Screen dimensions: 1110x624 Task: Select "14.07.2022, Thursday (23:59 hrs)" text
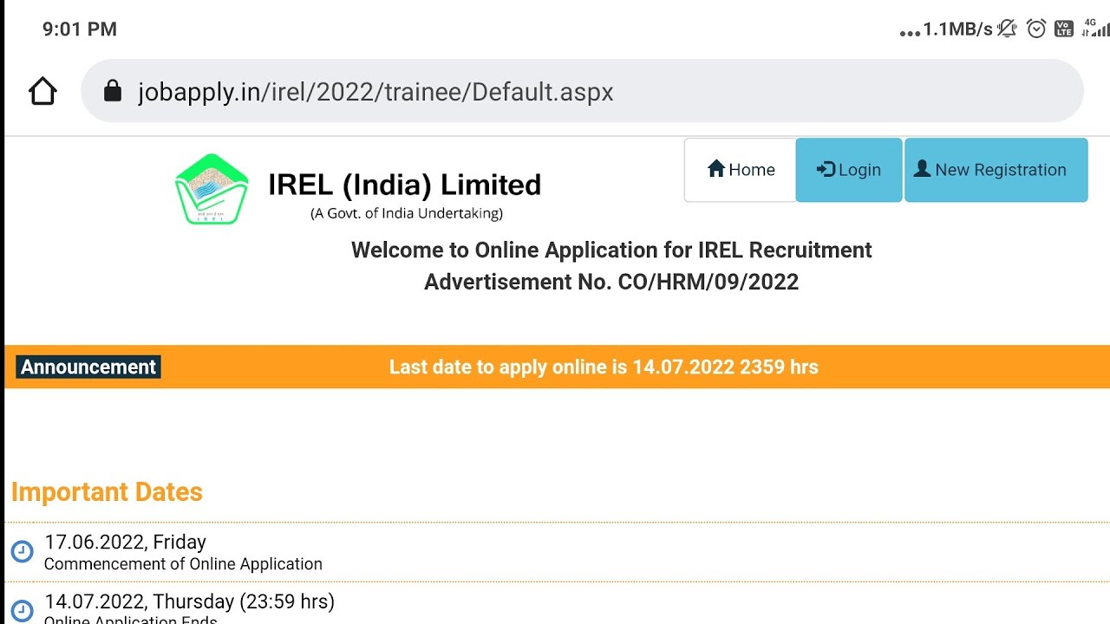tap(189, 601)
